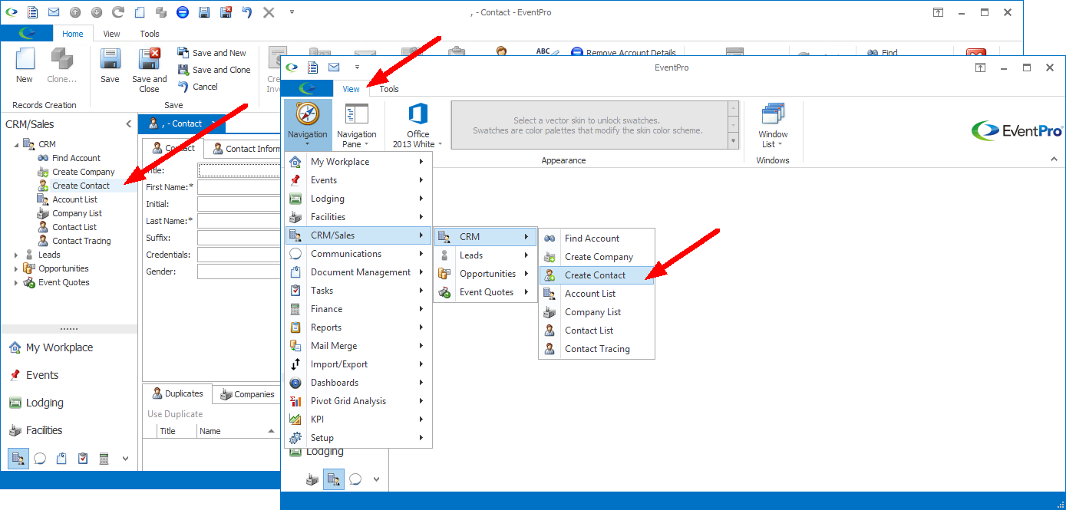Image resolution: width=1066 pixels, height=510 pixels.
Task: Open Lodging in Navigation menu
Action: (x=358, y=199)
